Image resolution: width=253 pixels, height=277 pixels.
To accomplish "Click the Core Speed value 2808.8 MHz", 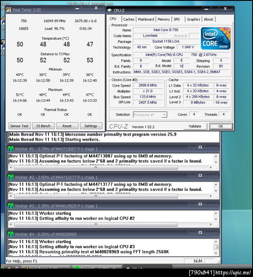I will tap(148, 85).
